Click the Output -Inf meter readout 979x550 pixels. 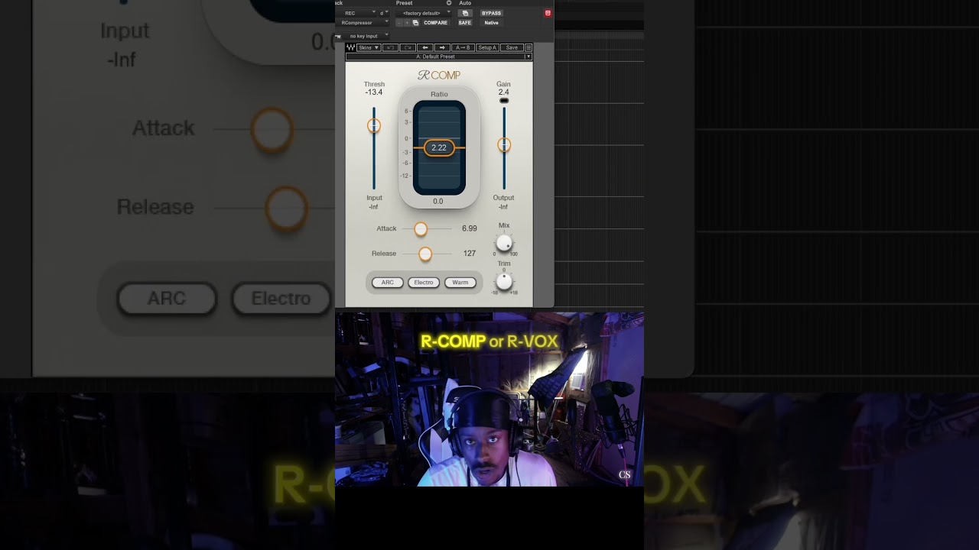(503, 207)
